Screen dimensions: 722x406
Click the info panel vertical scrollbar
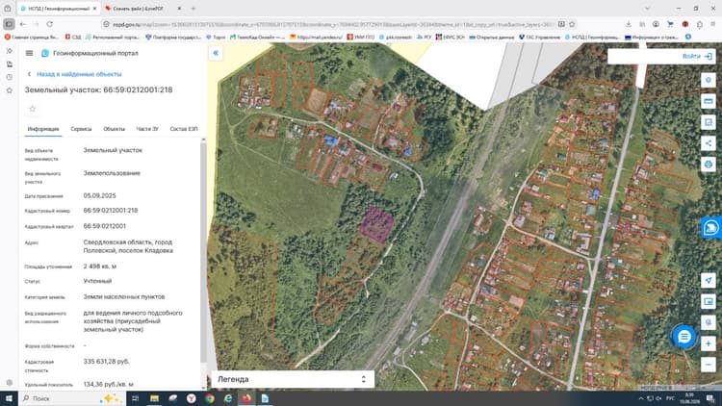(203, 252)
